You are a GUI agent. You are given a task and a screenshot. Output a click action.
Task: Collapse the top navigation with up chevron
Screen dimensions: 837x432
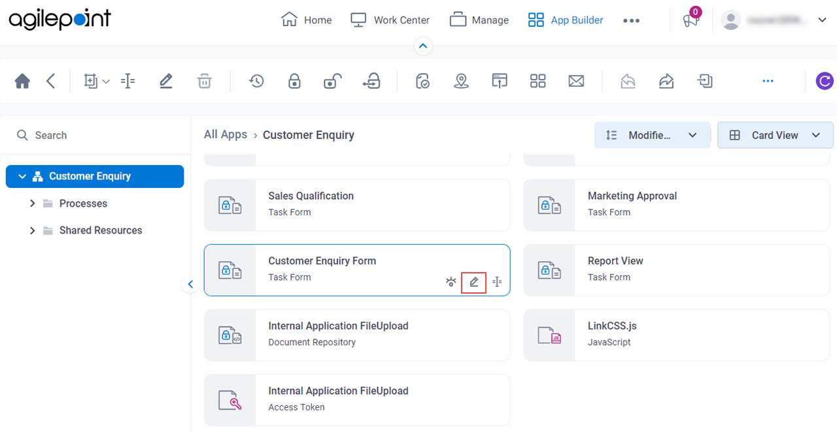click(422, 46)
